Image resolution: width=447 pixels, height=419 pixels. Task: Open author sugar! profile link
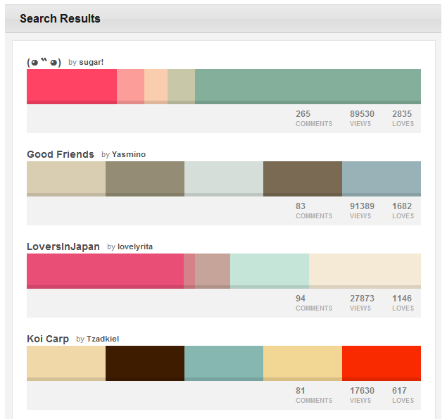coord(92,62)
